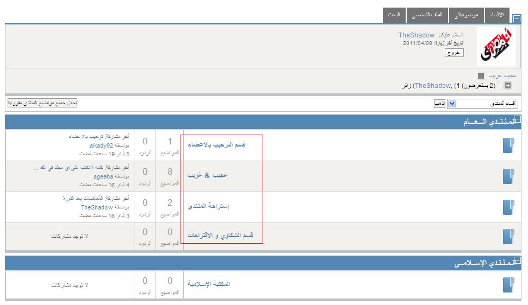Screen dimensions: 528x305
Task: Open the موضوعاتي tab
Action: coord(467,15)
